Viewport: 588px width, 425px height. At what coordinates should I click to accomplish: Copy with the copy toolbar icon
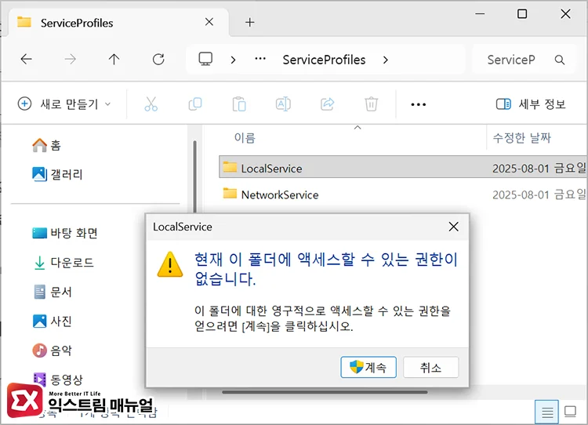[195, 104]
